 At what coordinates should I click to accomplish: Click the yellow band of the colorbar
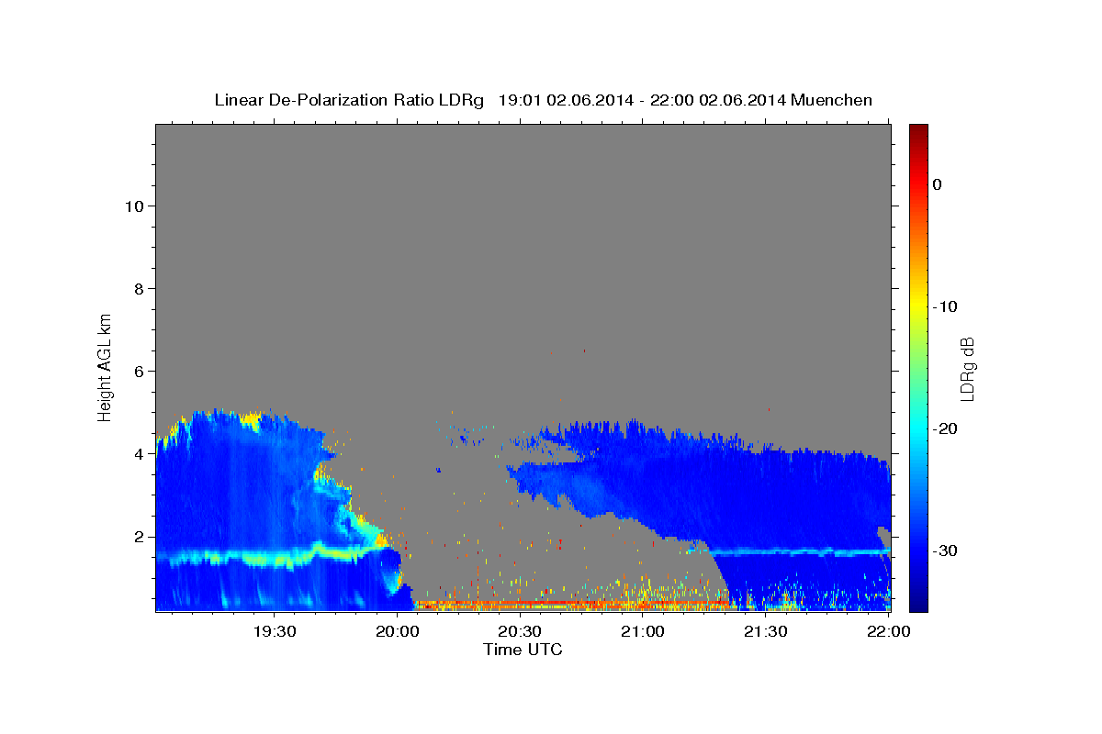click(x=918, y=306)
